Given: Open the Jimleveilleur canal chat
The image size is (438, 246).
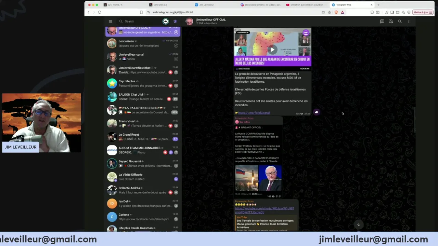Looking at the screenshot, I should coord(143,57).
